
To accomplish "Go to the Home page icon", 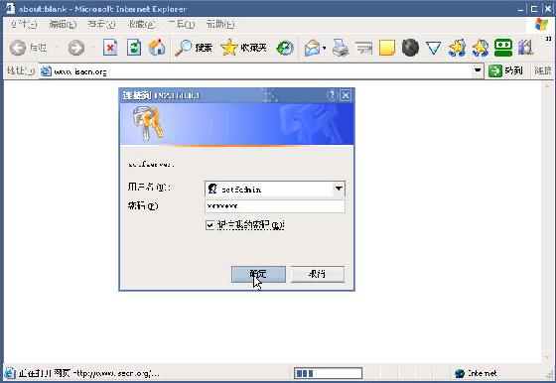I will point(157,48).
